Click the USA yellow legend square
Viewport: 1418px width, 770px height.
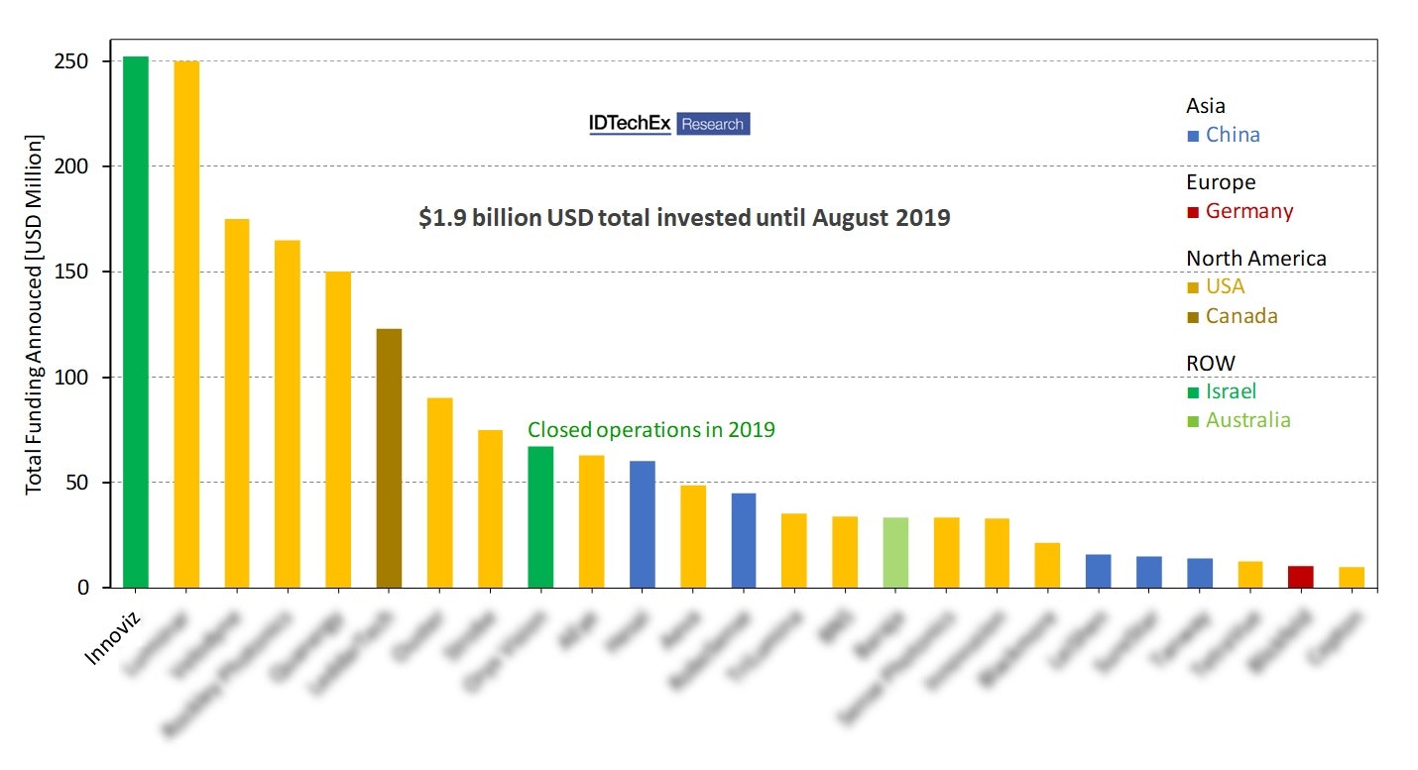click(1194, 287)
